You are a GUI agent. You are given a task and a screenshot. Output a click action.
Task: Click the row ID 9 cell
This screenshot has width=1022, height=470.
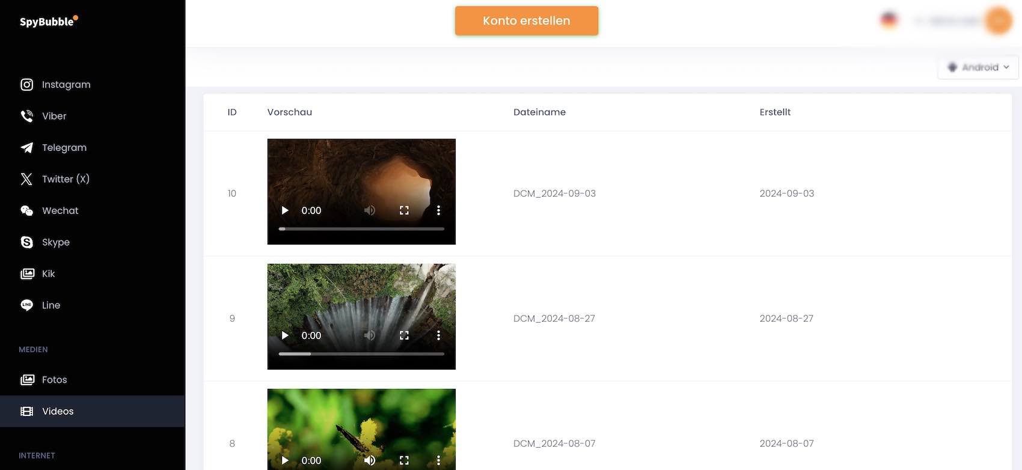(232, 319)
